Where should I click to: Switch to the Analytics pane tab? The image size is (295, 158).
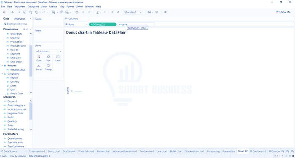20,19
